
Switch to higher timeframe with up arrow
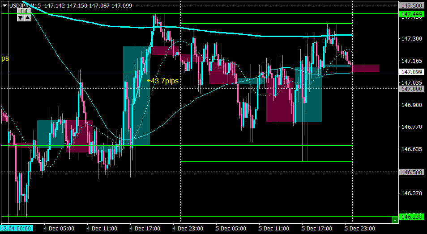tap(28, 18)
